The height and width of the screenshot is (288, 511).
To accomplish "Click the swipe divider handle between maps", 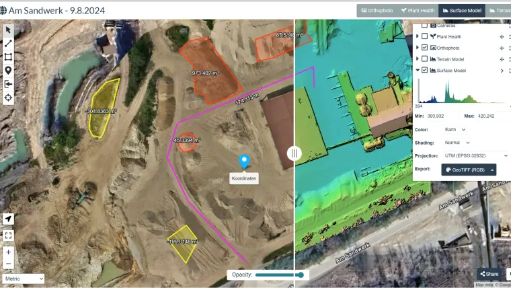I will pos(294,153).
